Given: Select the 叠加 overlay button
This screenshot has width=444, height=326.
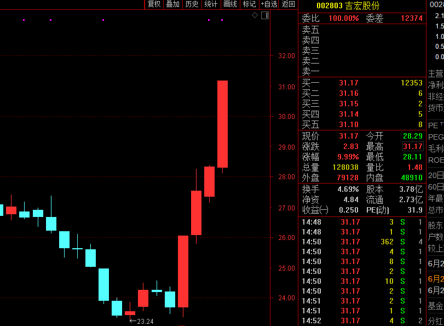Looking at the screenshot, I should coord(172,4).
